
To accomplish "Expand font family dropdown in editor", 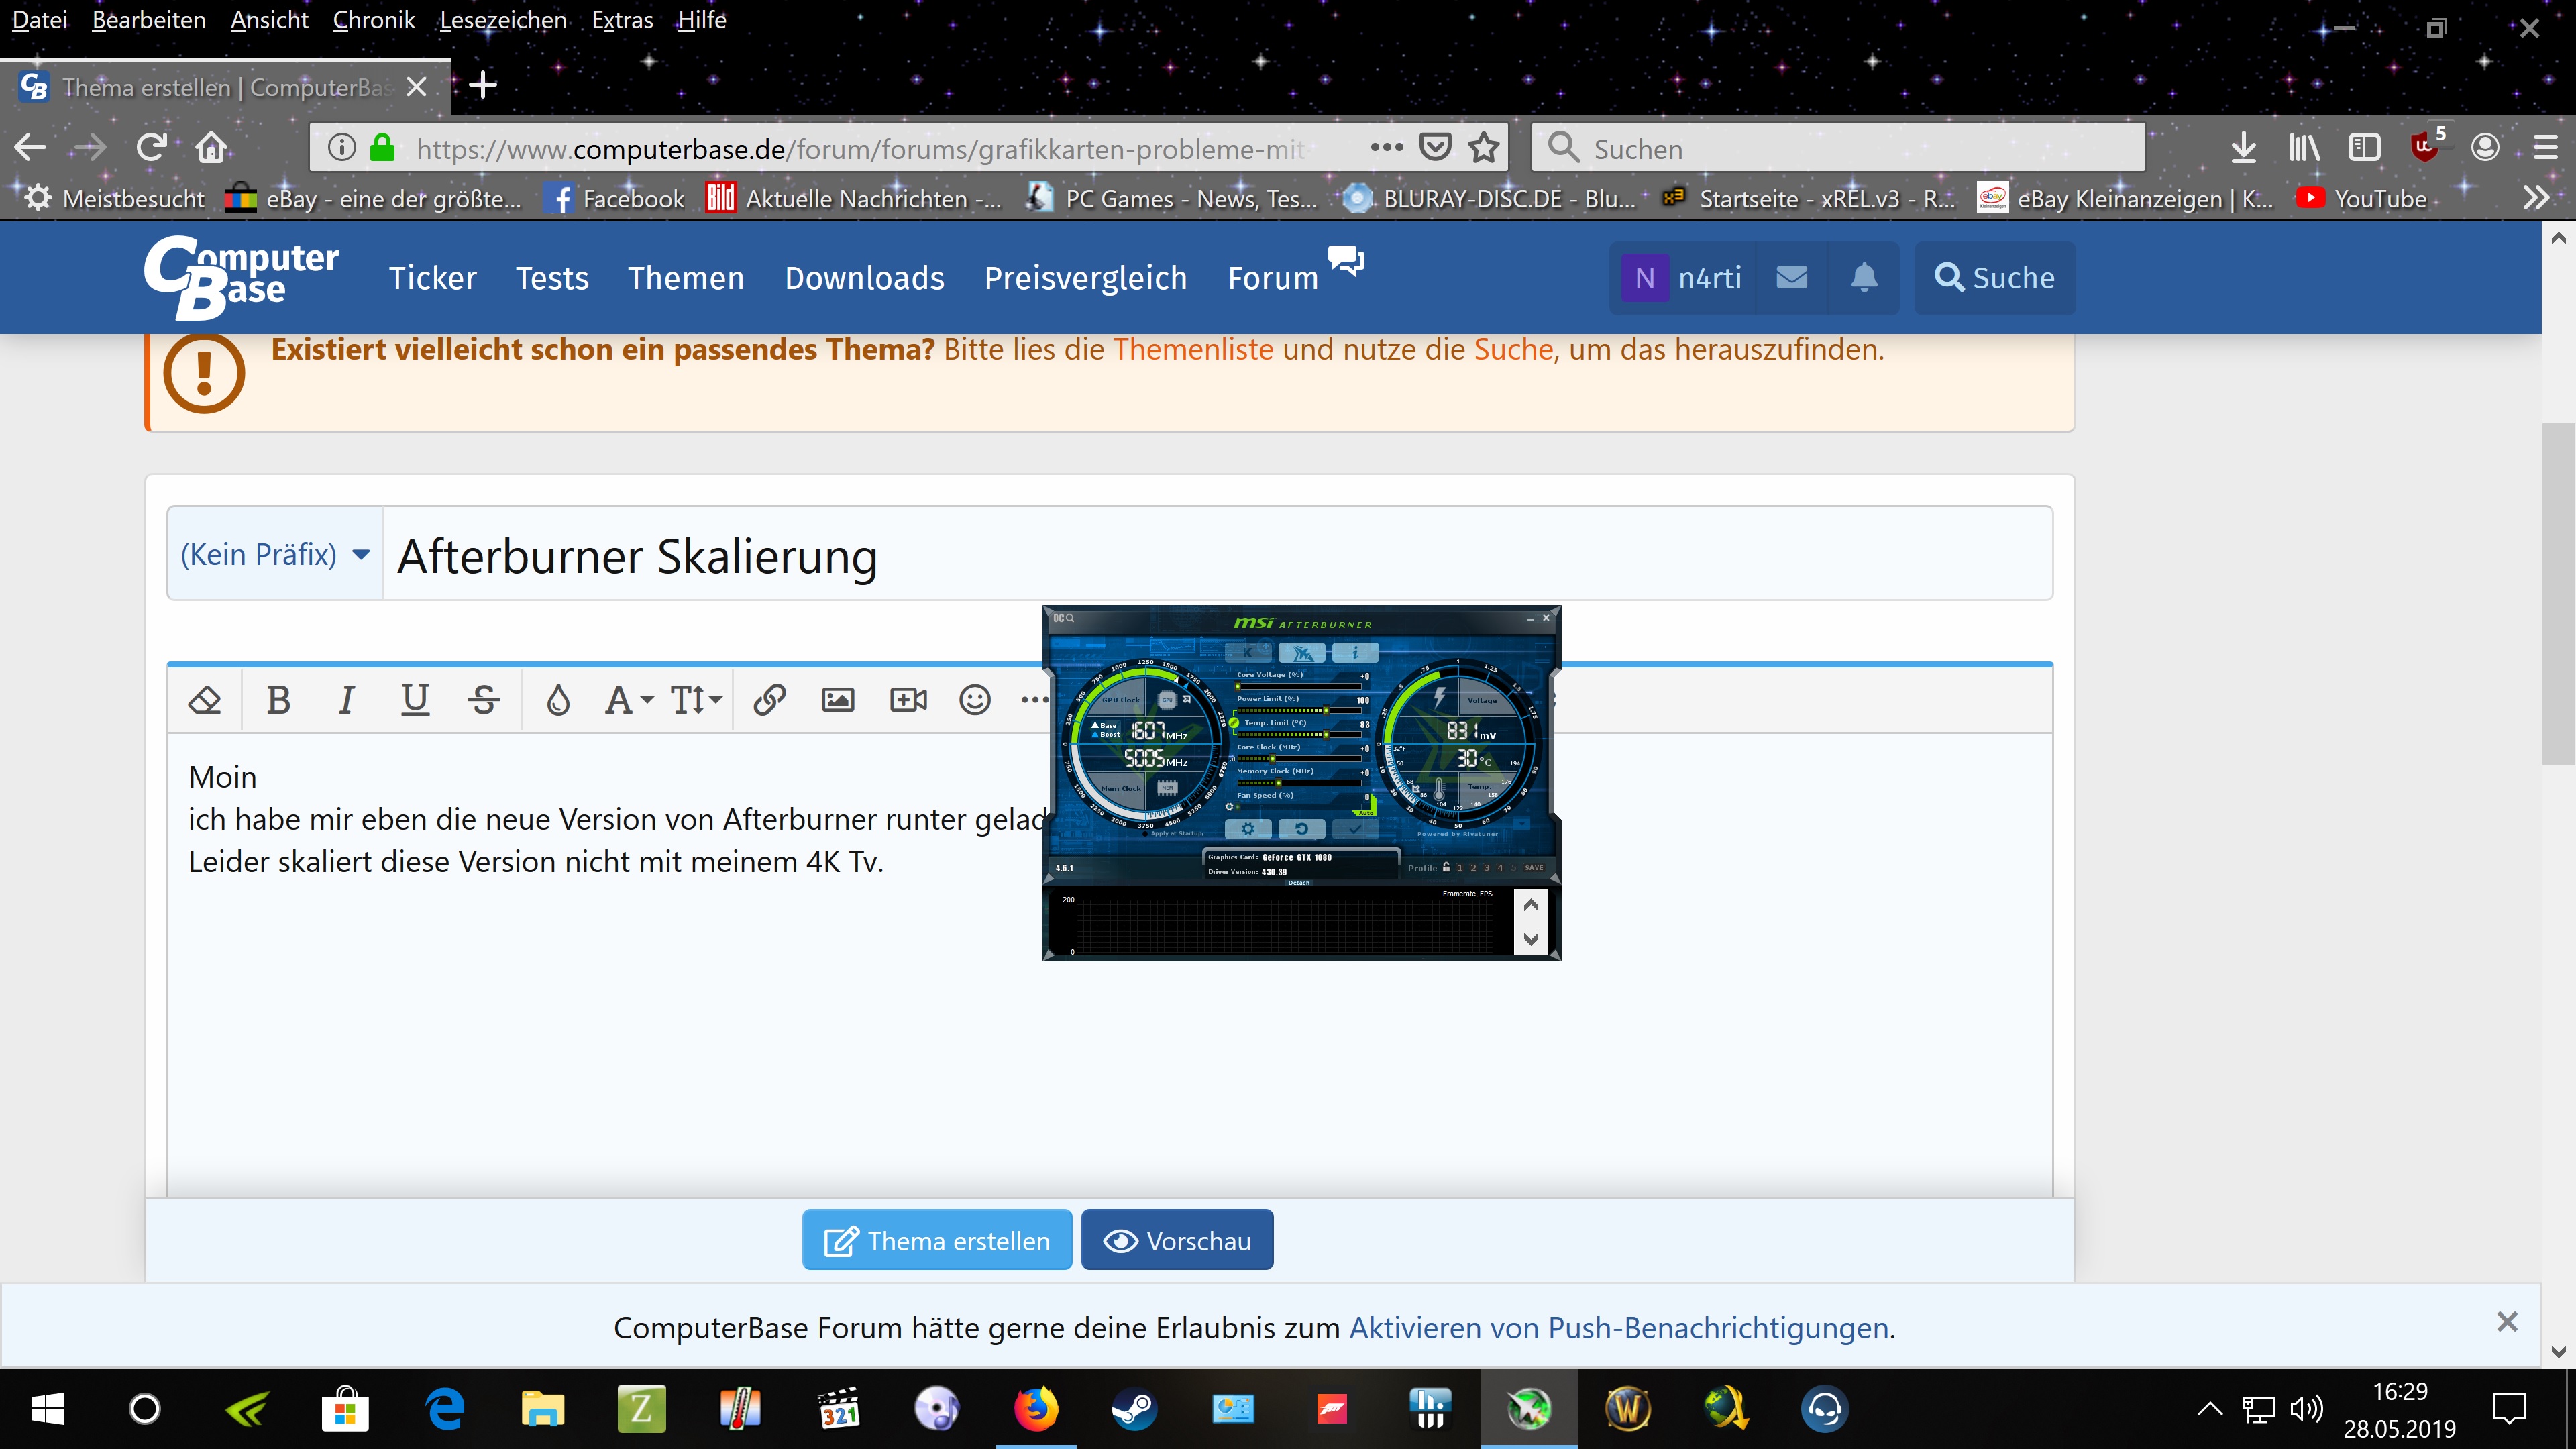I will [629, 700].
